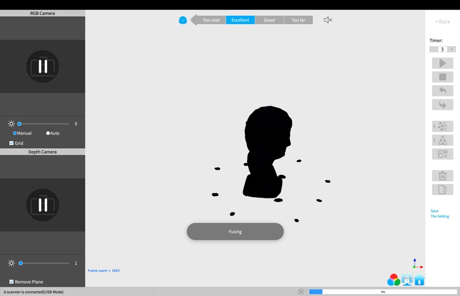Click the undo arrow icon
Screen dimensions: 460x296
coord(442,90)
